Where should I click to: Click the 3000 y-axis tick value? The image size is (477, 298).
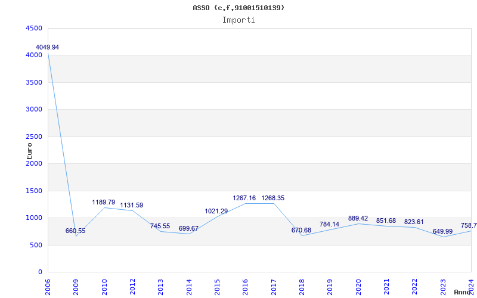tap(35, 110)
